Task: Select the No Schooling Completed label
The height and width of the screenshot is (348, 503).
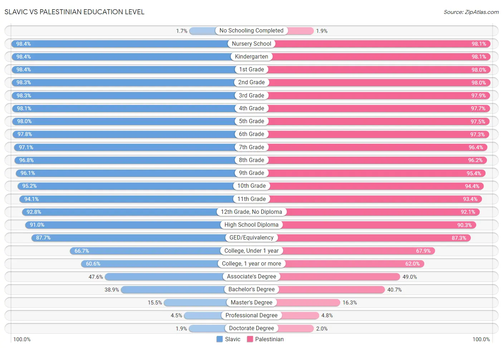Action: pos(251,31)
